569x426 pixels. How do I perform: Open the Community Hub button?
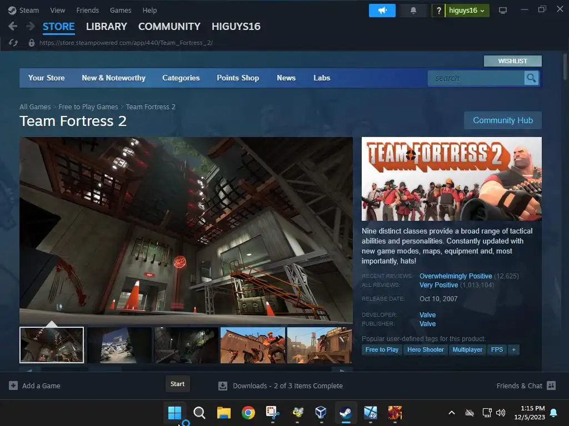click(502, 120)
